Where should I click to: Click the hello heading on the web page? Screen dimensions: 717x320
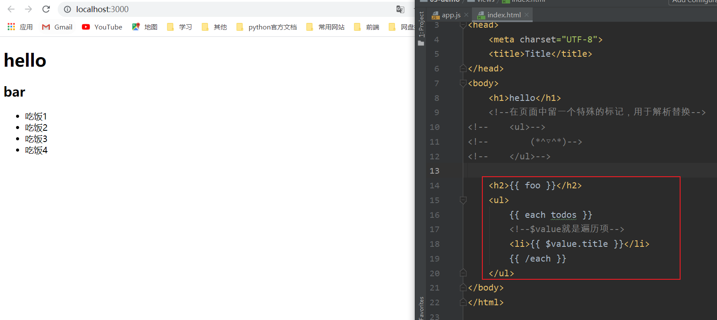pos(25,60)
